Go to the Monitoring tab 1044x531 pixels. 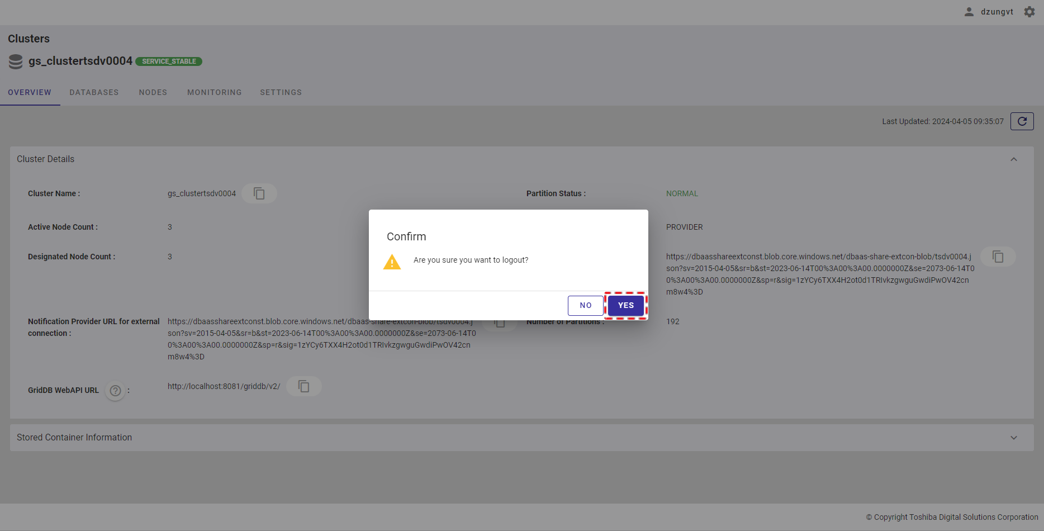pyautogui.click(x=214, y=93)
